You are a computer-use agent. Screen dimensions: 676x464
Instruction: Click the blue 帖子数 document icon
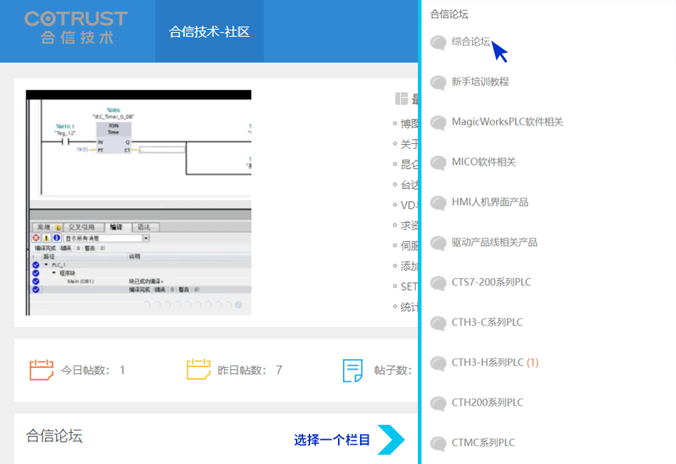(352, 369)
